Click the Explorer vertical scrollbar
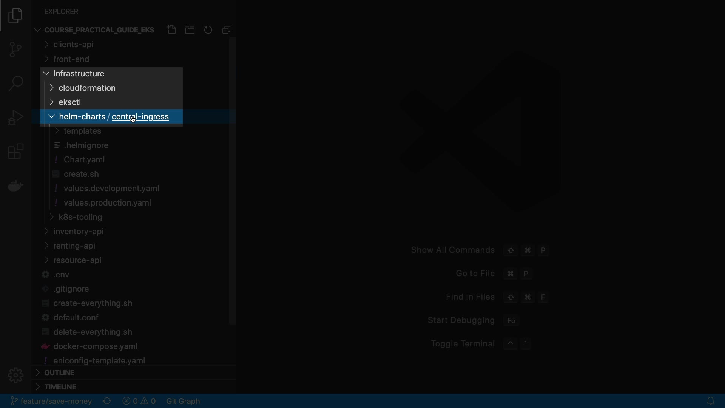 (232, 181)
